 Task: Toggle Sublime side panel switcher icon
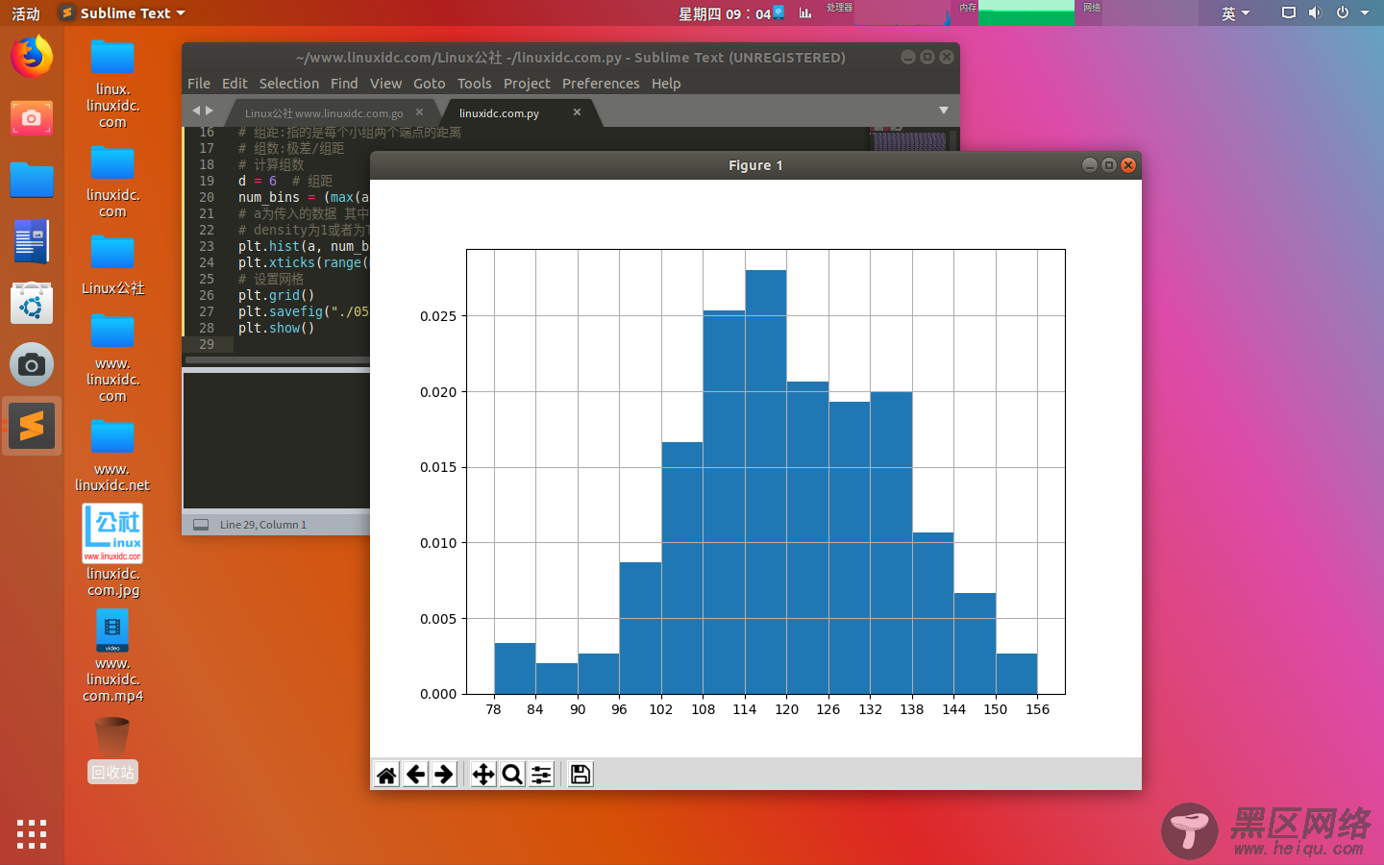(201, 525)
